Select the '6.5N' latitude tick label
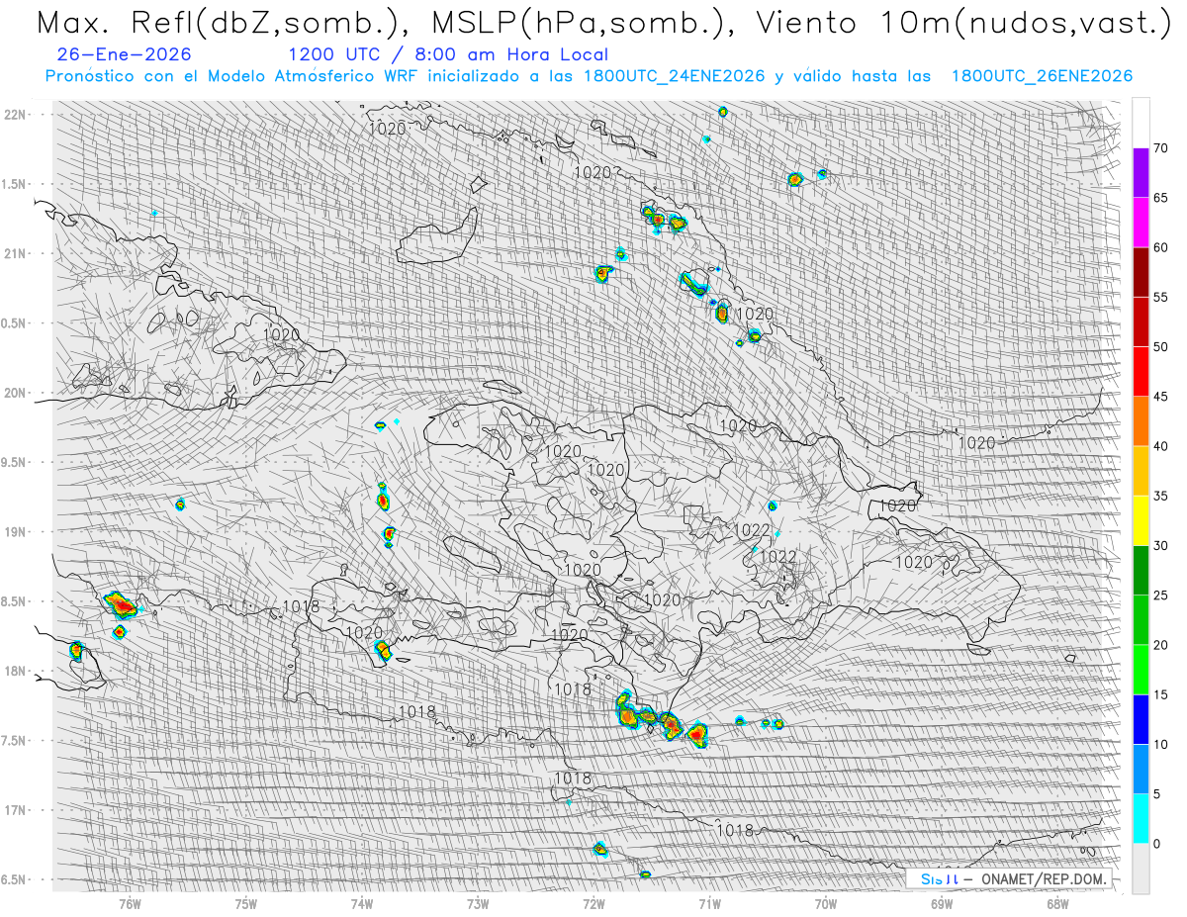This screenshot has width=1187, height=917. click(x=15, y=879)
